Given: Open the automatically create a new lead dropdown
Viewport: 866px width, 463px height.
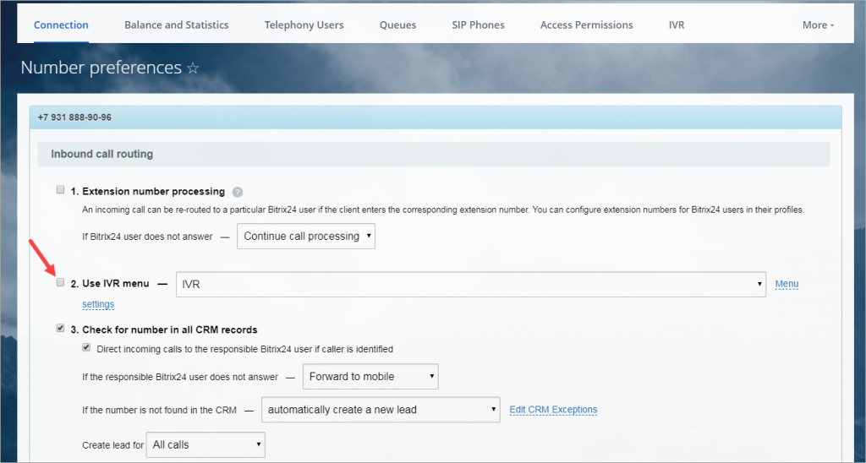Looking at the screenshot, I should [x=381, y=410].
